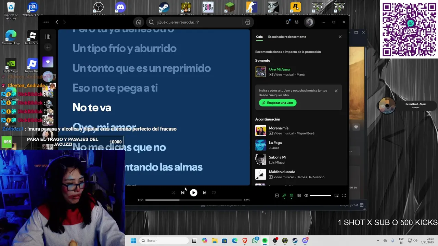The image size is (438, 246).
Task: Click taskbar Buscar search box
Action: tap(164, 241)
